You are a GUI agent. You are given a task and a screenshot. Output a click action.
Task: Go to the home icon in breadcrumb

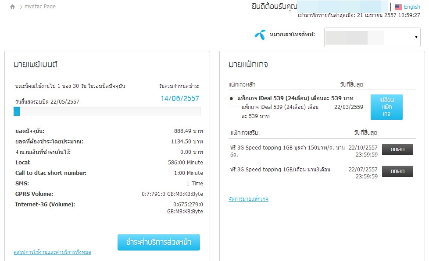tap(12, 7)
